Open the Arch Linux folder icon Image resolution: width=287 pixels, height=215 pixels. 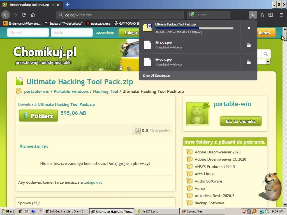(190, 174)
